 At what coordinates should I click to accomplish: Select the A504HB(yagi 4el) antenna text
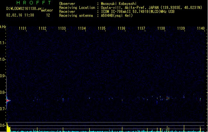117,16
